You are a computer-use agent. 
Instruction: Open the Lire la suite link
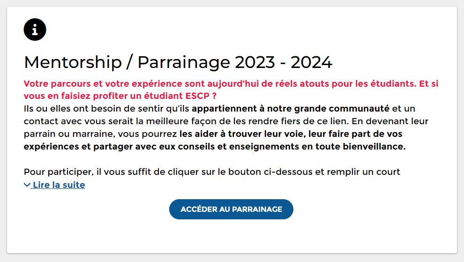coord(59,185)
